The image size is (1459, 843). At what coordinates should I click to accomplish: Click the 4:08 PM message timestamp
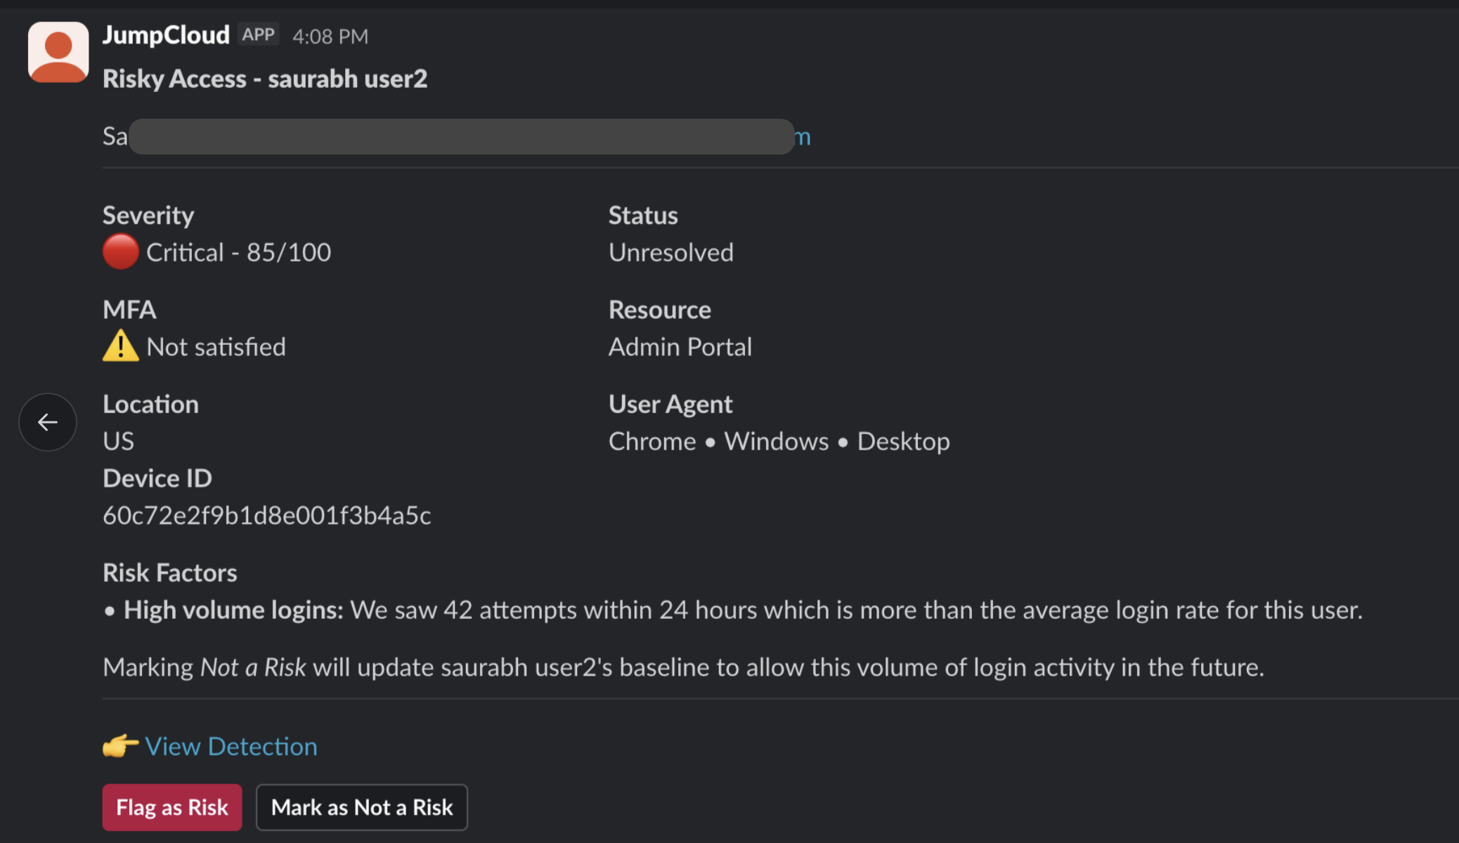[x=330, y=37]
